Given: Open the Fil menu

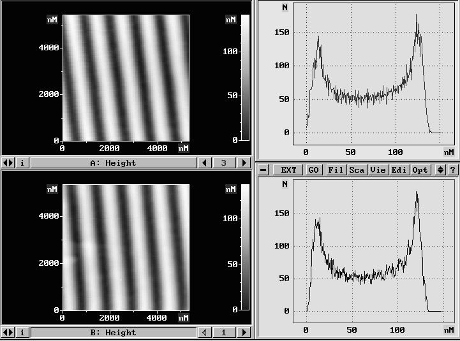Looking at the screenshot, I should (336, 170).
